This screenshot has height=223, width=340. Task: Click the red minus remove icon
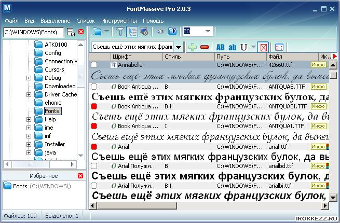[205, 47]
